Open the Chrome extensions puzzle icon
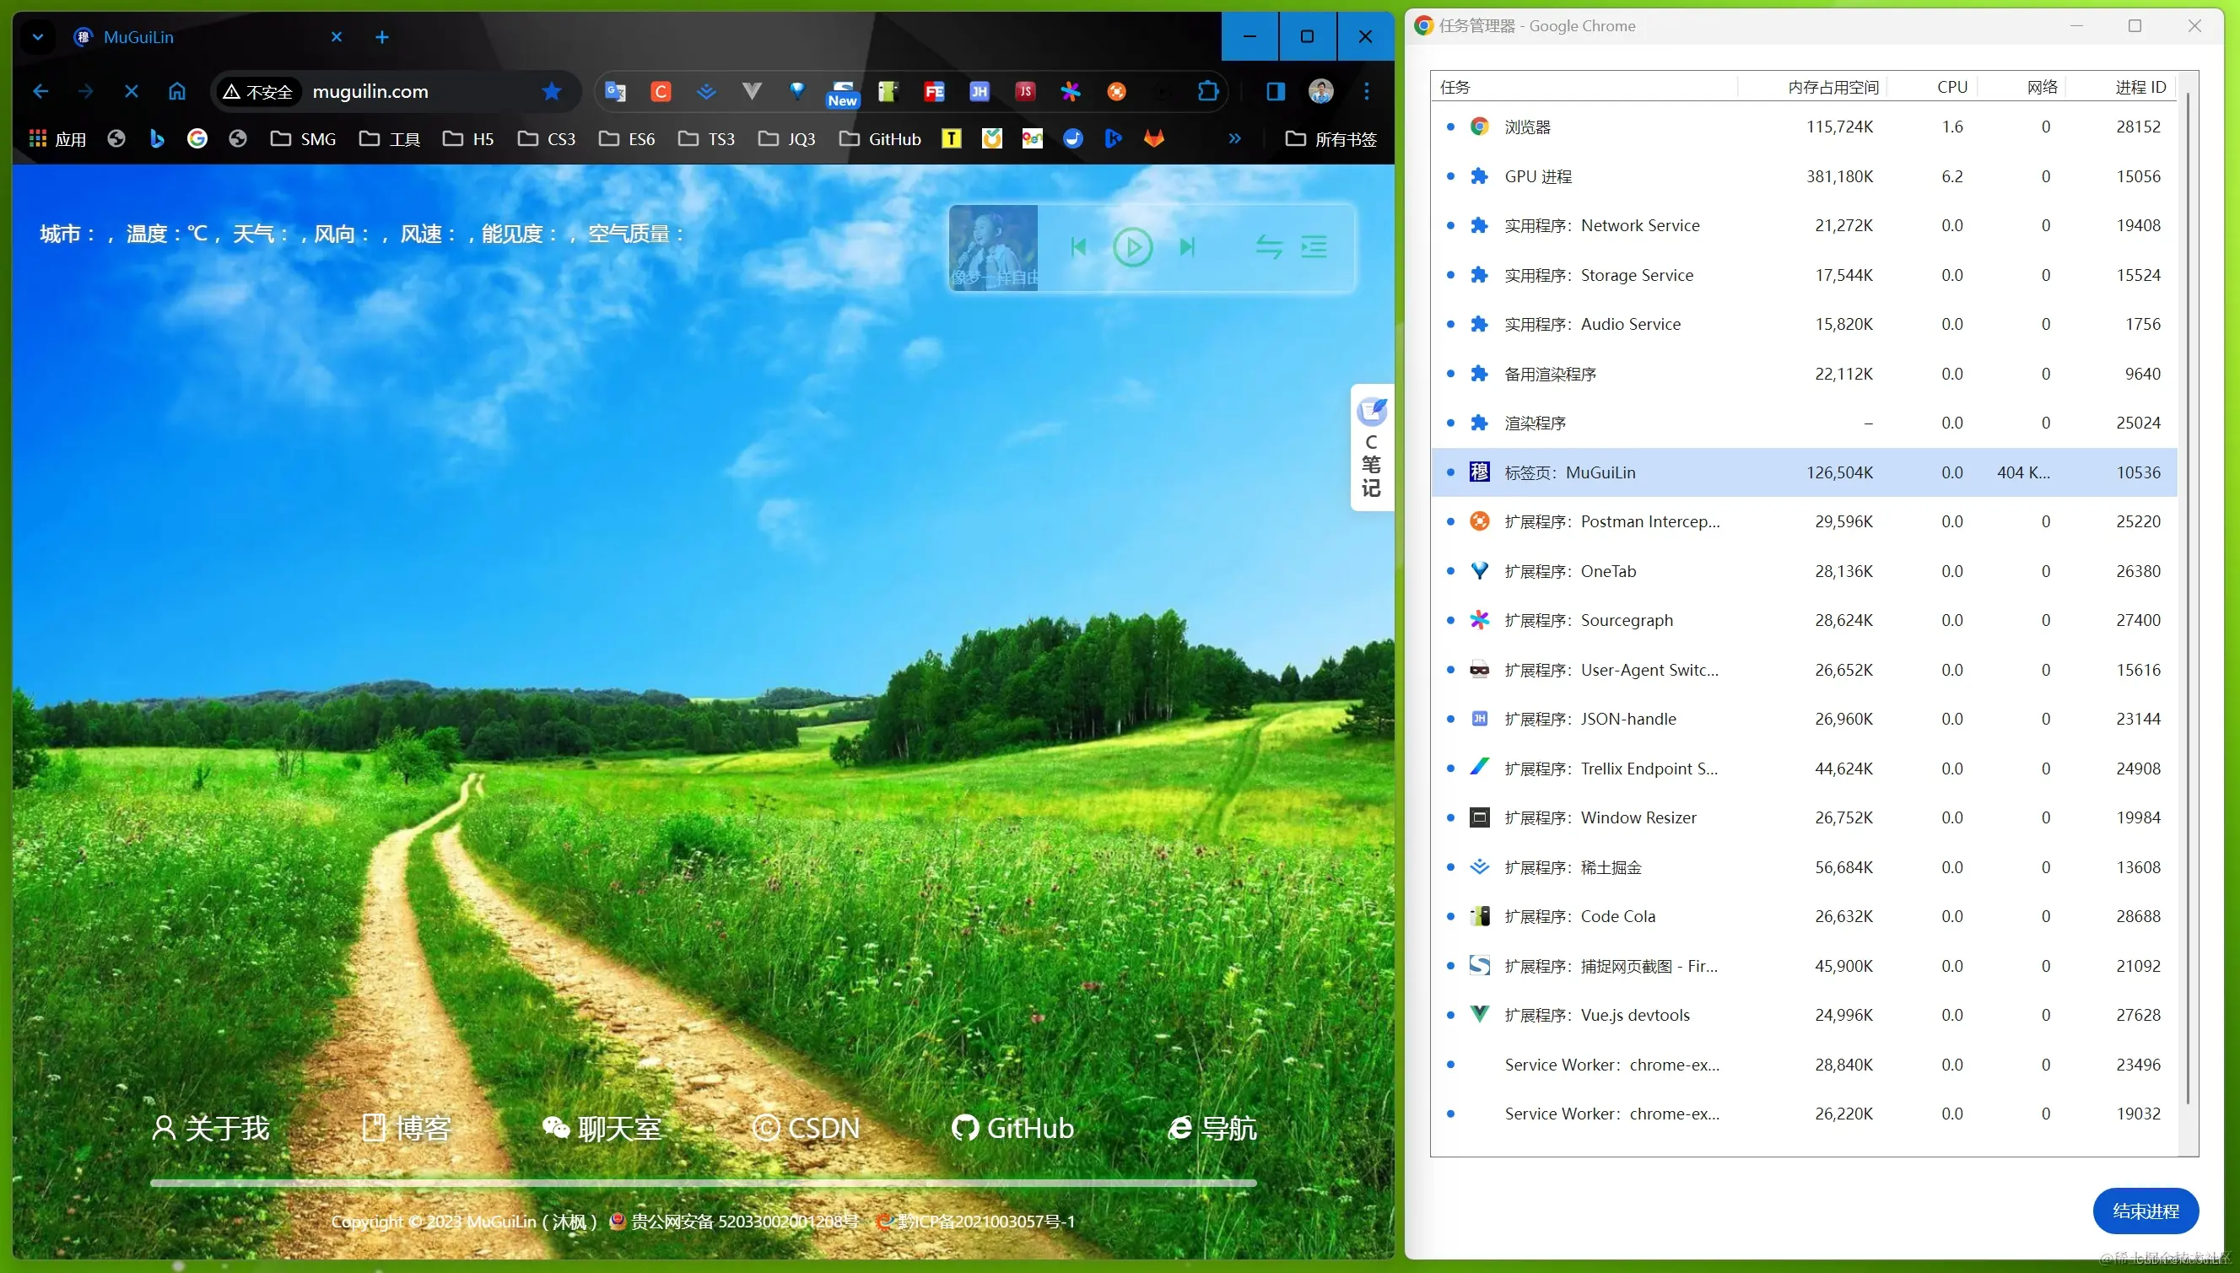The width and height of the screenshot is (2240, 1273). point(1207,91)
